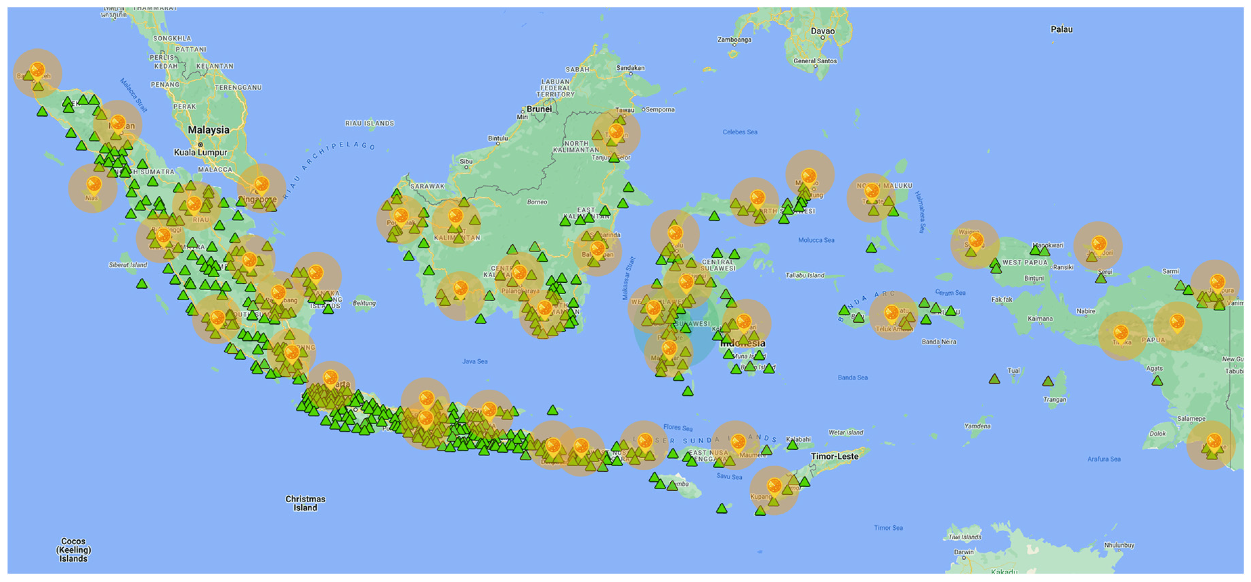Select the Brunei country label
The image size is (1251, 582).
tap(539, 109)
